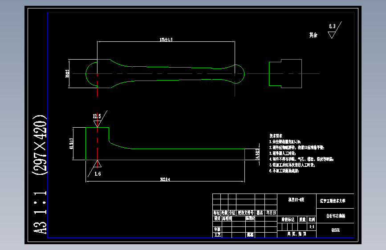Select the part name 自行车右曲柄
This screenshot has width=386, height=250.
tap(336, 216)
